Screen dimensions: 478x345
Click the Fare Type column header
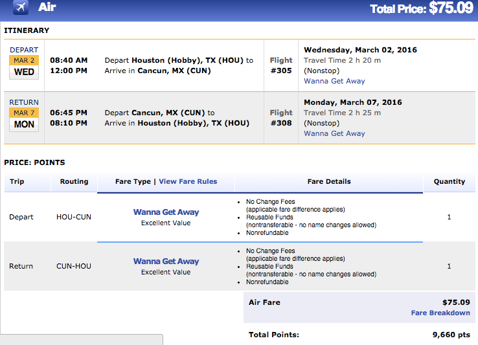(x=133, y=181)
